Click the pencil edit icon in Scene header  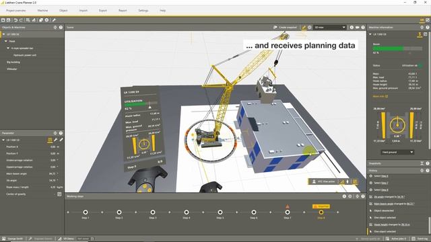(304, 28)
